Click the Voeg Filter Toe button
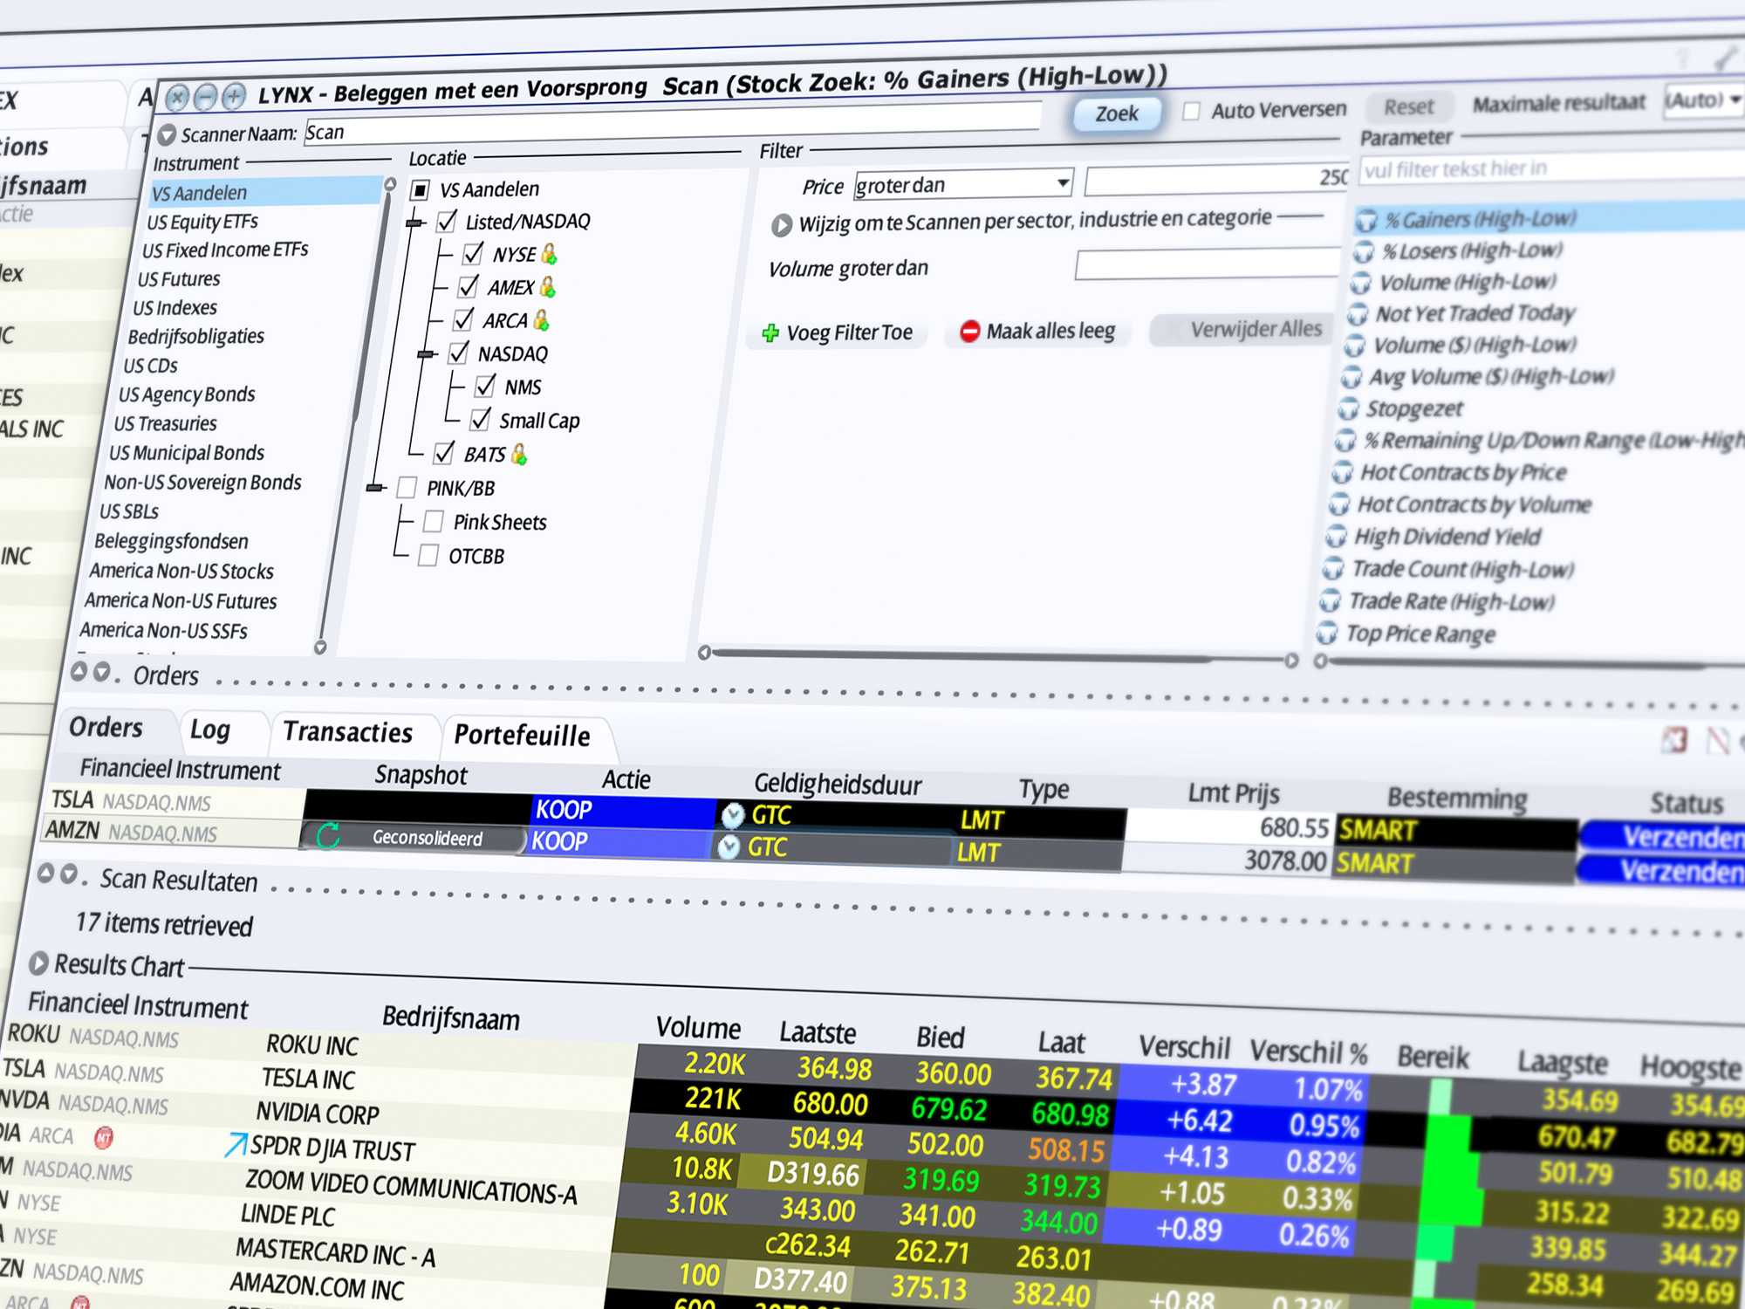The image size is (1745, 1309). tap(838, 332)
